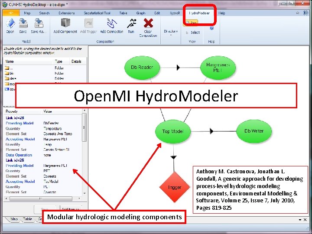Click the Add Trigger icon

pyautogui.click(x=88, y=26)
